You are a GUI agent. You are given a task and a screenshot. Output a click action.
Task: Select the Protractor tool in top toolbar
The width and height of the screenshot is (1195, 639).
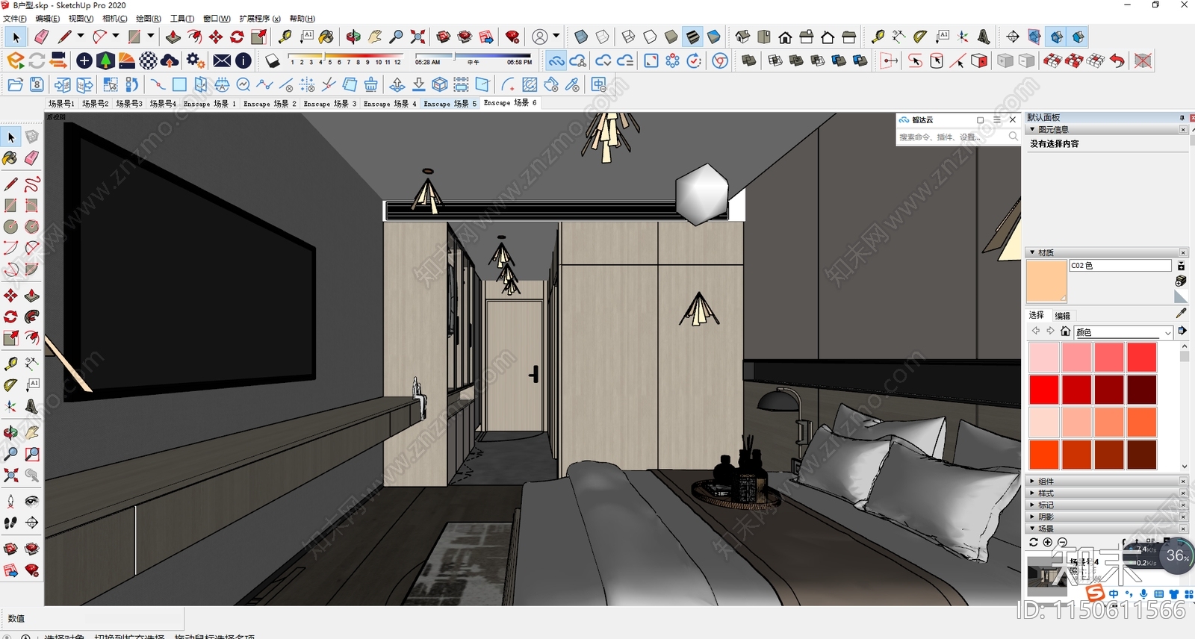[x=920, y=37]
